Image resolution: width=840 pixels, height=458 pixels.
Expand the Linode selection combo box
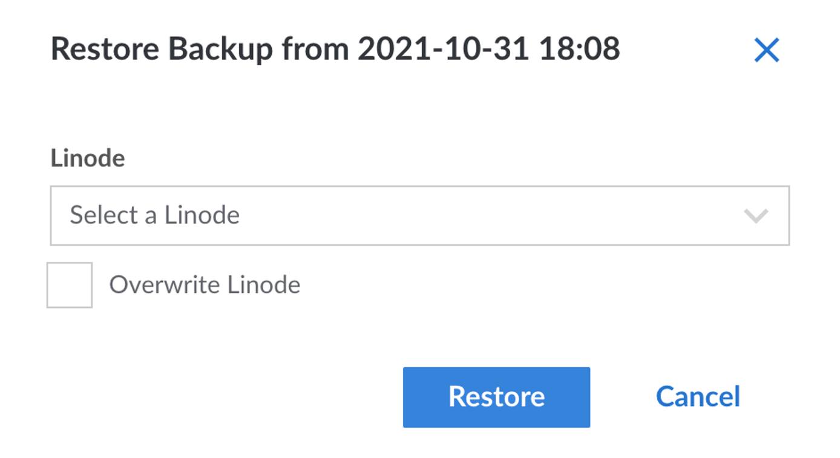pyautogui.click(x=363, y=215)
